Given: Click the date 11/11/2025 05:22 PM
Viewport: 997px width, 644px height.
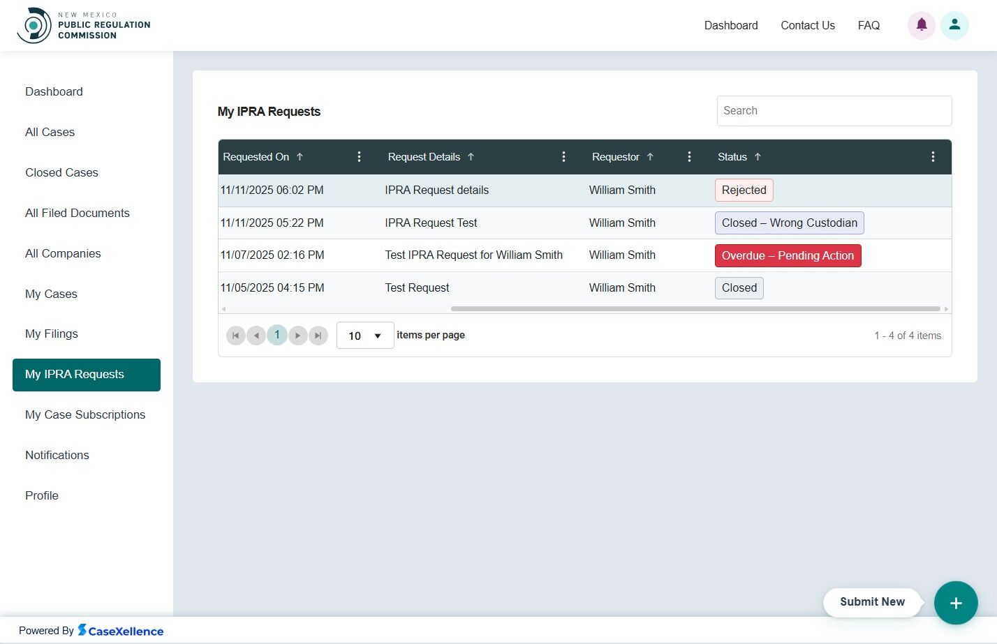Looking at the screenshot, I should coord(272,223).
